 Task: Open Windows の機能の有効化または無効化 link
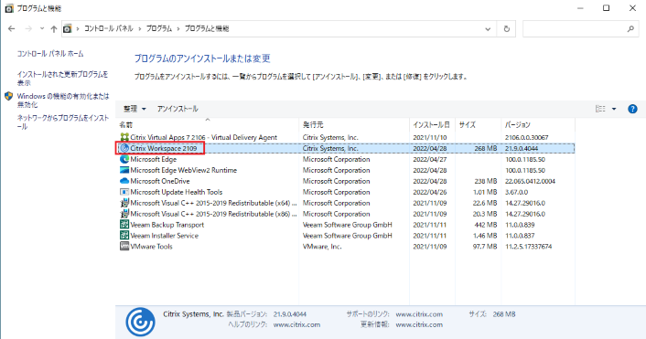63,100
